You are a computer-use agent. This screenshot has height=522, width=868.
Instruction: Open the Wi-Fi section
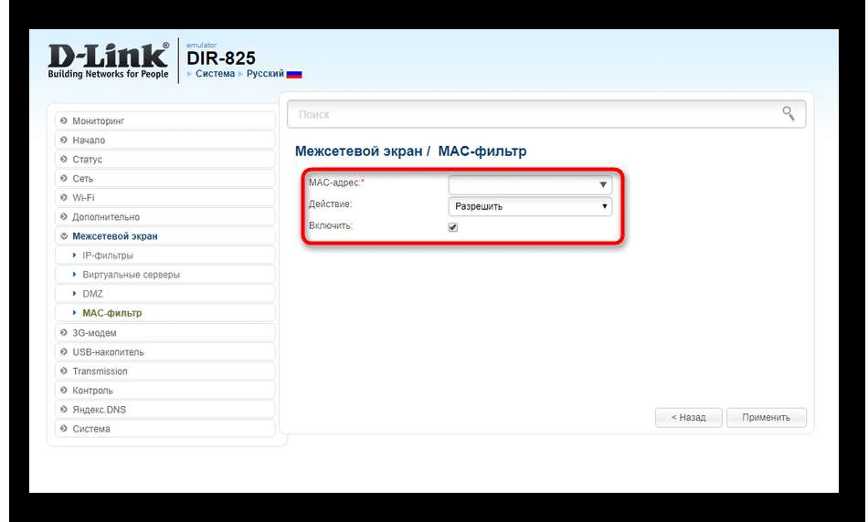[x=165, y=197]
